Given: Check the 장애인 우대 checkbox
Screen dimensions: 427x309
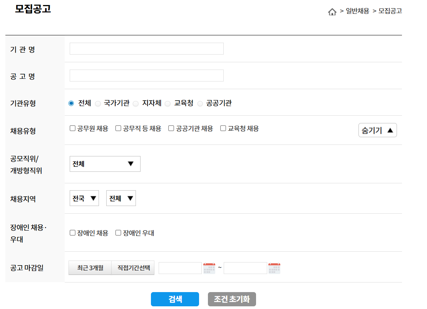Looking at the screenshot, I should 118,233.
